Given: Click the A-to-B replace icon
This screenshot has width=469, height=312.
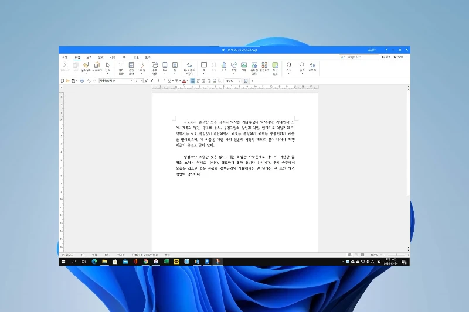Looking at the screenshot, I should [312, 65].
